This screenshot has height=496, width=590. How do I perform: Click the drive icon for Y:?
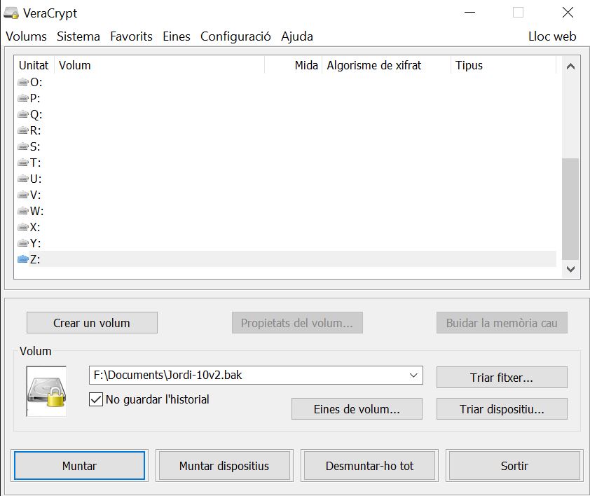tap(23, 243)
